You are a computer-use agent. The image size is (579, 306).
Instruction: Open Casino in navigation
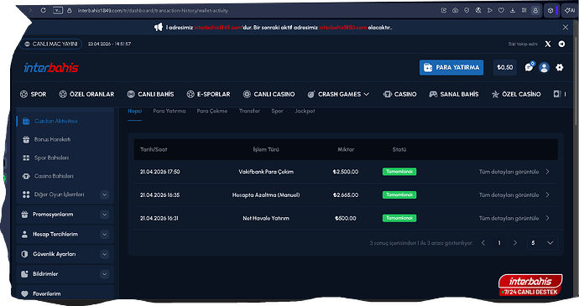(x=400, y=94)
